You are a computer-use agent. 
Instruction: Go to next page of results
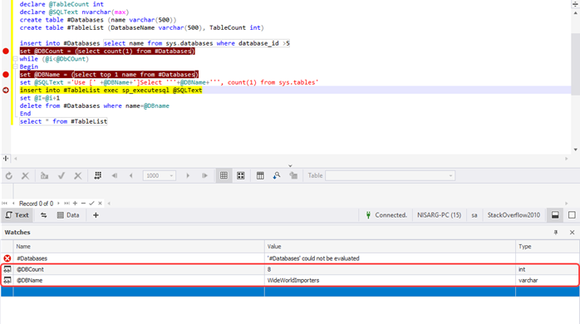188,175
